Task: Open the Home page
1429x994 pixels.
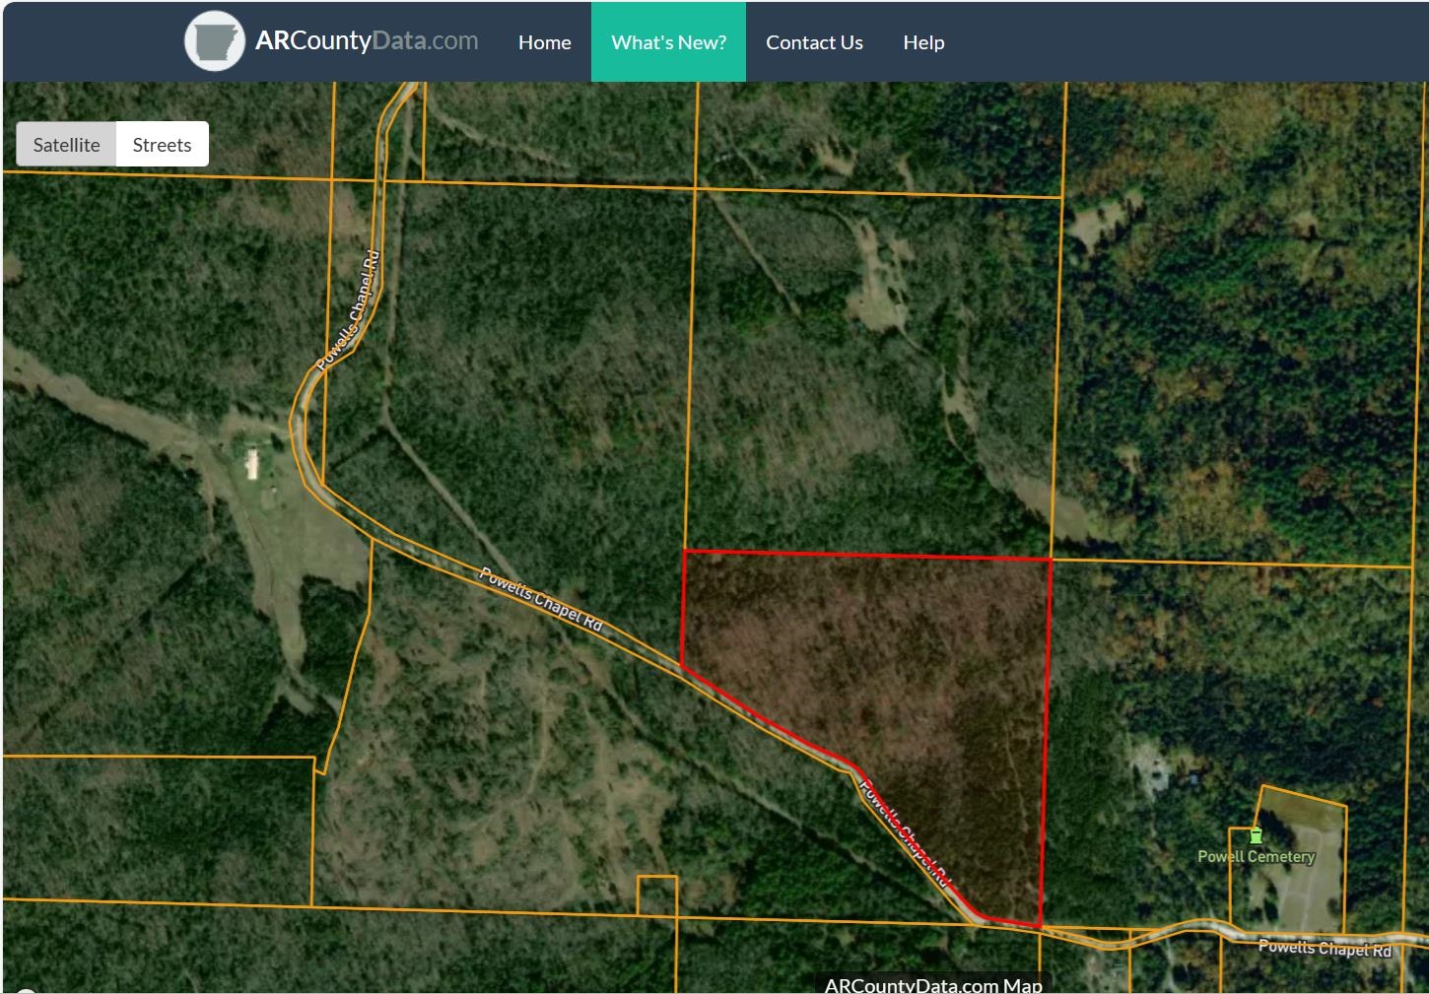Action: pos(544,42)
